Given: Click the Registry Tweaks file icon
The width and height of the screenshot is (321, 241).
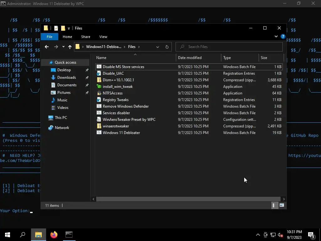Looking at the screenshot, I should [99, 99].
